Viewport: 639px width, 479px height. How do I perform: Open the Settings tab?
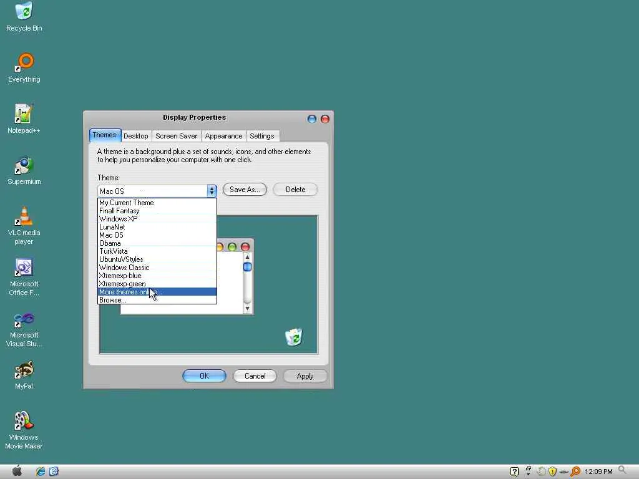click(x=262, y=136)
